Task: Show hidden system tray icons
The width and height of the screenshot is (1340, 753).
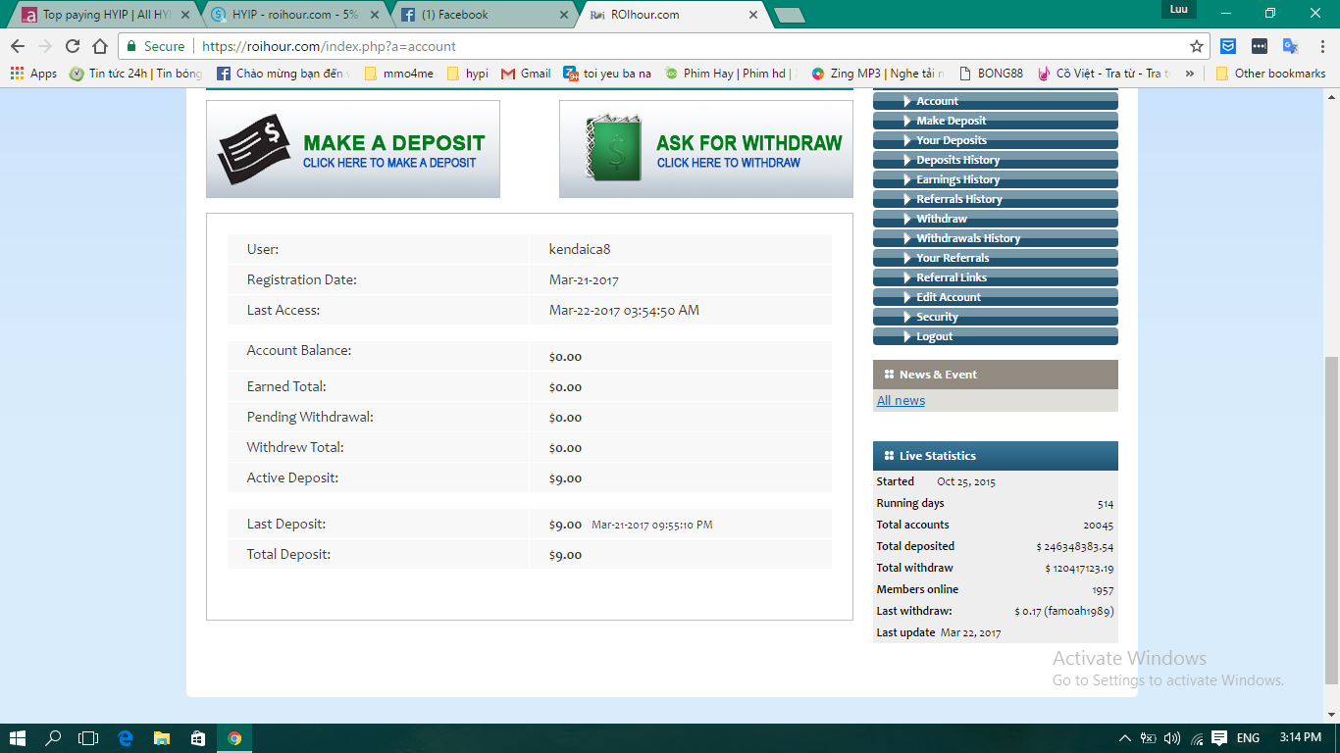Action: point(1124,738)
